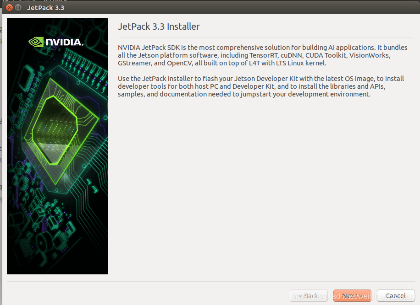This screenshot has height=305, width=420.
Task: Click the greyed-out Back button
Action: pos(309,296)
